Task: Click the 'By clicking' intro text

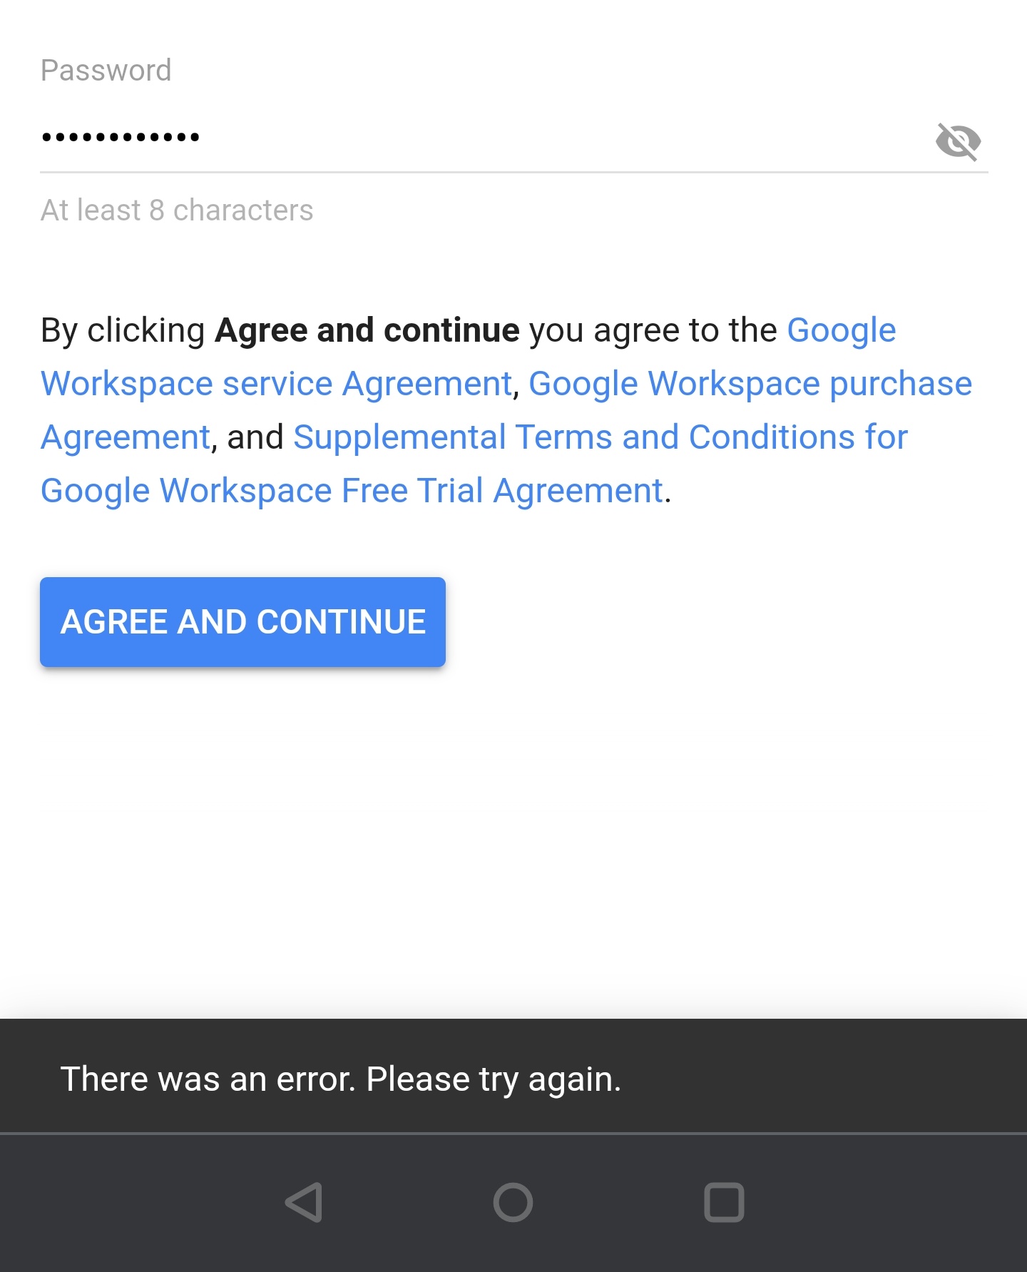Action: [x=123, y=330]
